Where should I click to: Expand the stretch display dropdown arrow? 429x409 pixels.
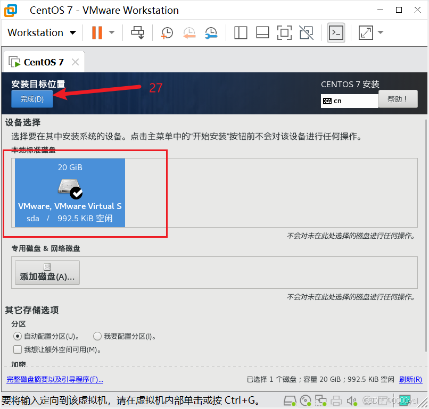coord(381,32)
